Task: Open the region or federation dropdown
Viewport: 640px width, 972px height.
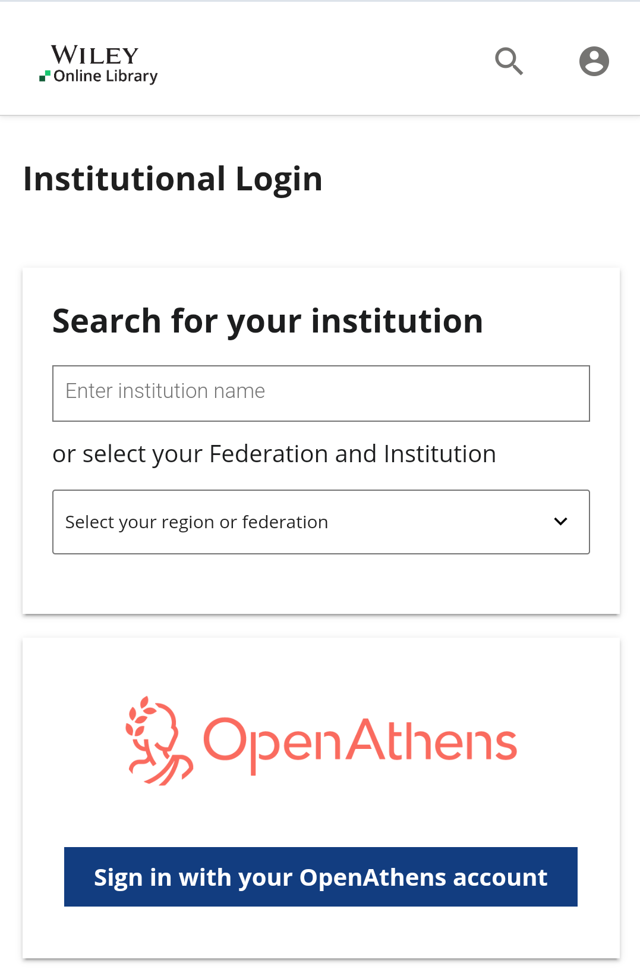Action: tap(321, 522)
